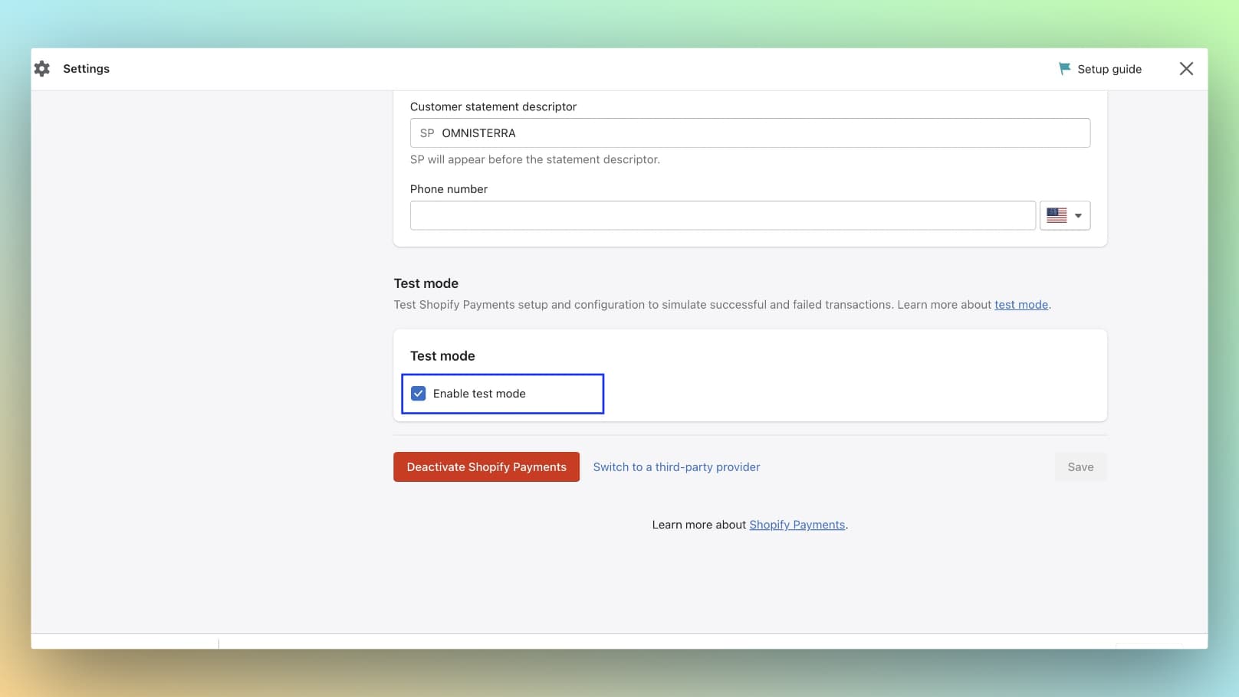This screenshot has height=697, width=1239.
Task: Click the Save button
Action: pyautogui.click(x=1080, y=467)
